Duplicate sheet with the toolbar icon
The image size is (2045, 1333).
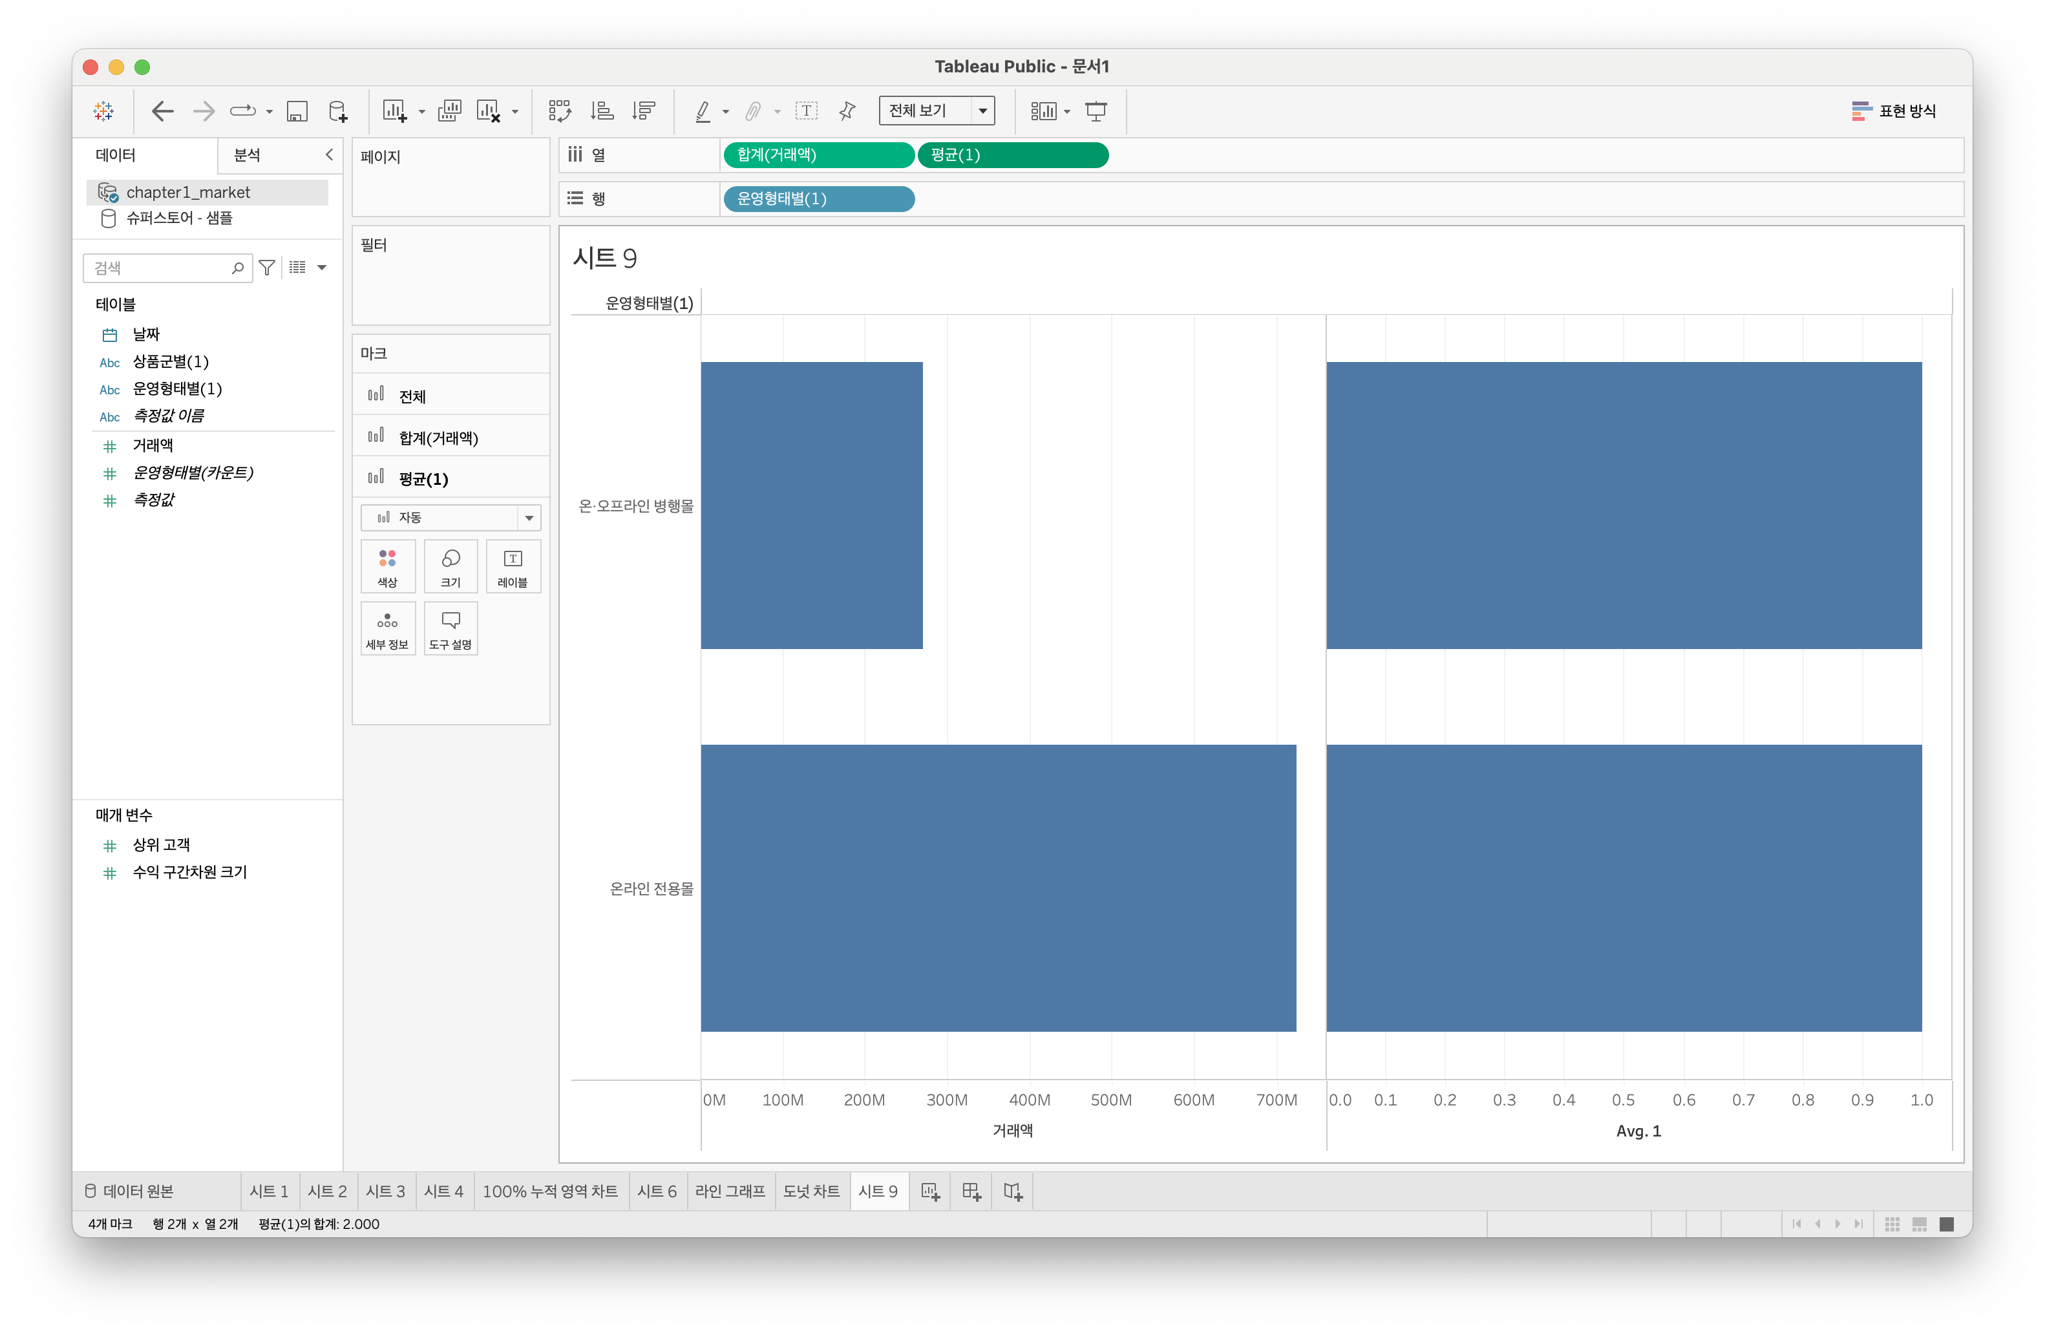point(449,111)
